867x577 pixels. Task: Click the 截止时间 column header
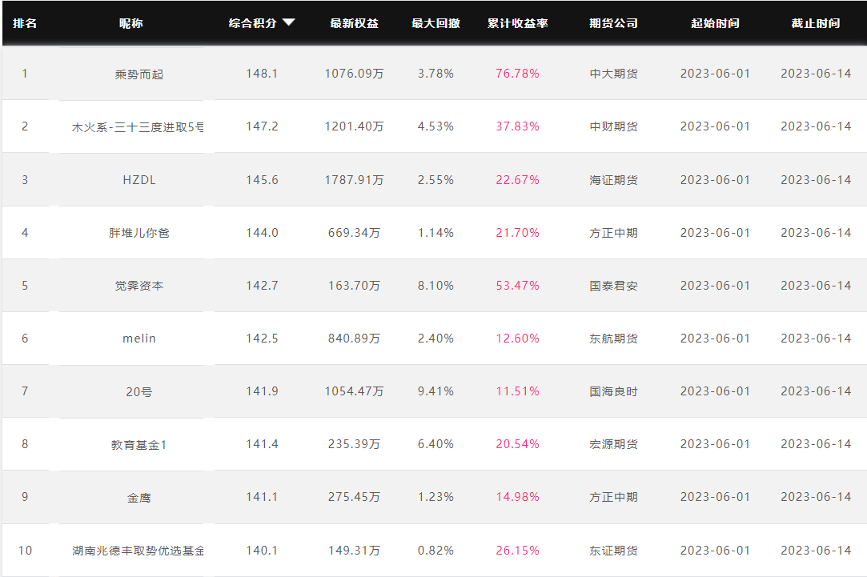[x=816, y=23]
